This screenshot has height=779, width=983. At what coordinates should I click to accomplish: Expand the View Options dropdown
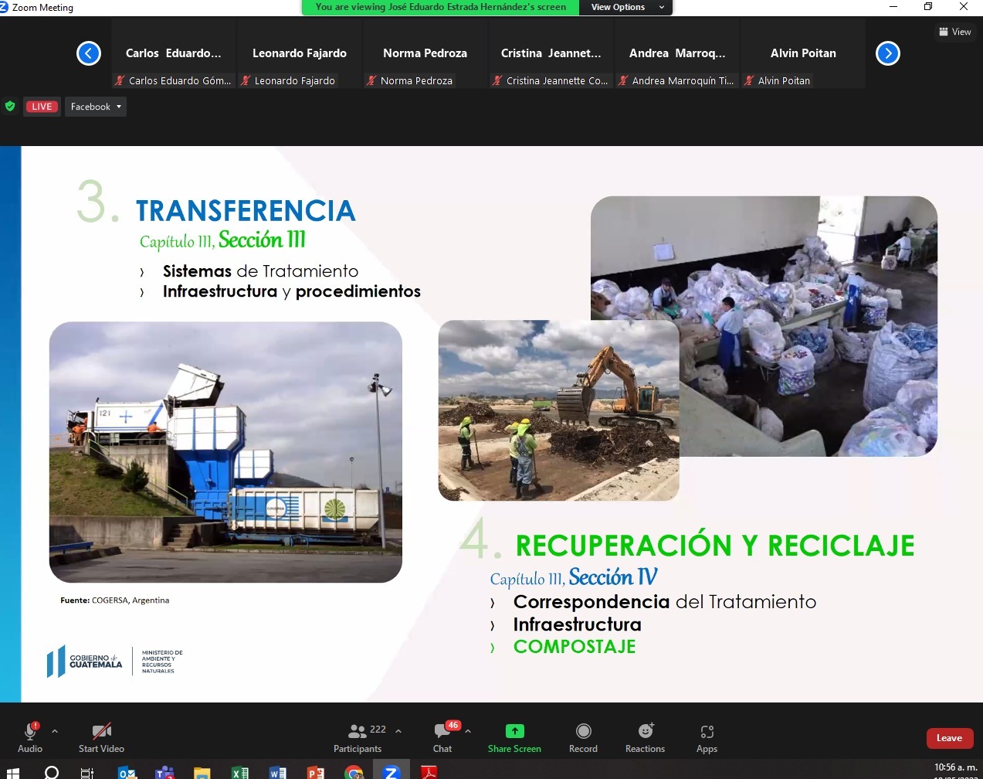628,7
